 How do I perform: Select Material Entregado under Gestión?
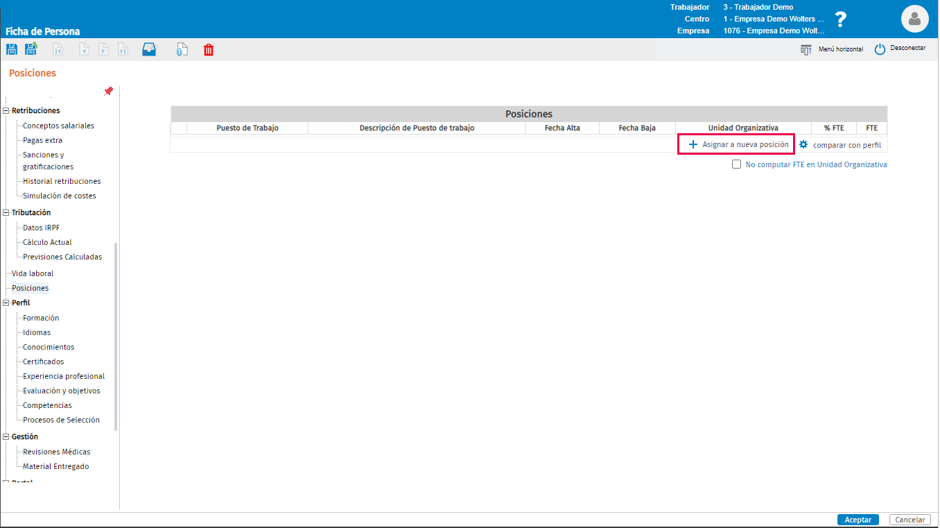(x=55, y=466)
